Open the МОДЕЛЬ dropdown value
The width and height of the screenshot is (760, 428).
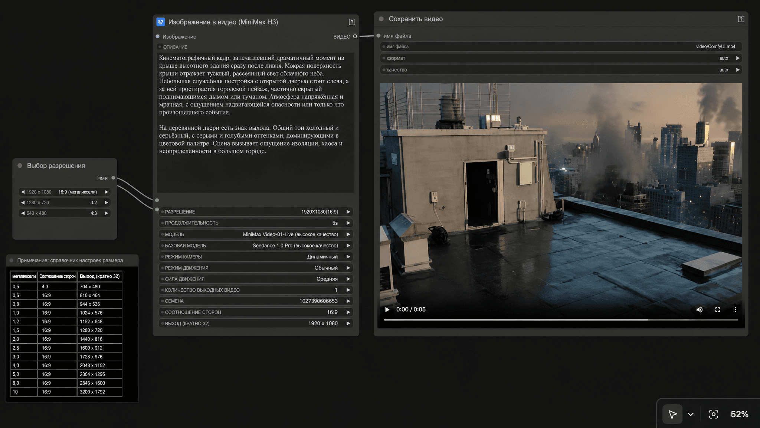tap(291, 234)
